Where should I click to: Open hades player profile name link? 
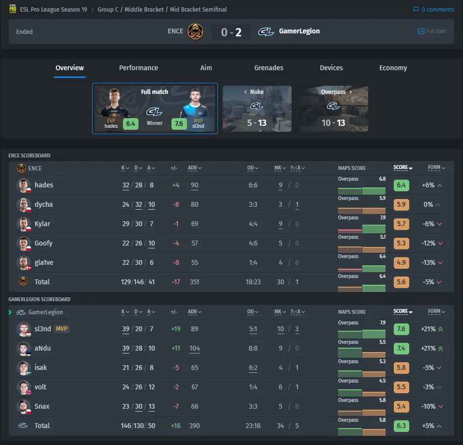coord(44,185)
